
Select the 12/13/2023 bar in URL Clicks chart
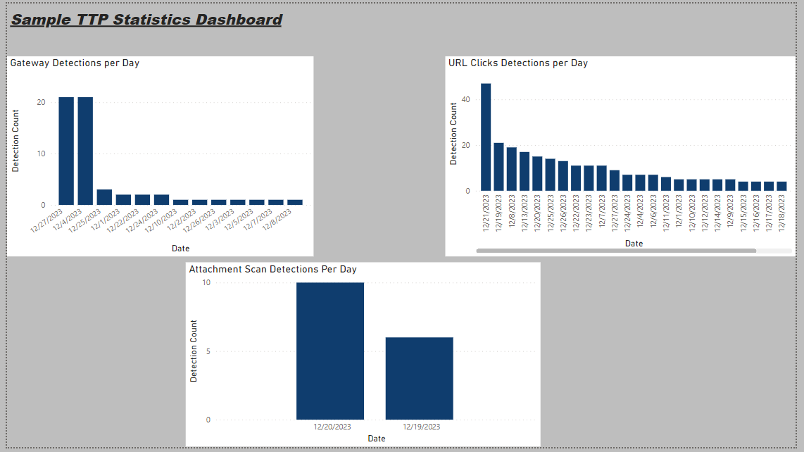[525, 172]
